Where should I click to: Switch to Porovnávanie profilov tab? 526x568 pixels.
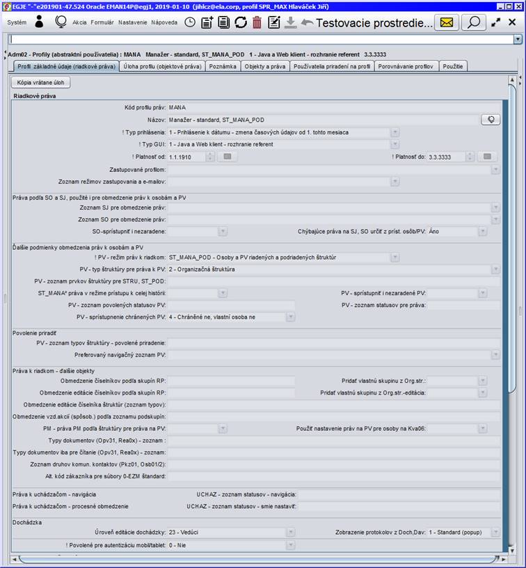pyautogui.click(x=406, y=66)
